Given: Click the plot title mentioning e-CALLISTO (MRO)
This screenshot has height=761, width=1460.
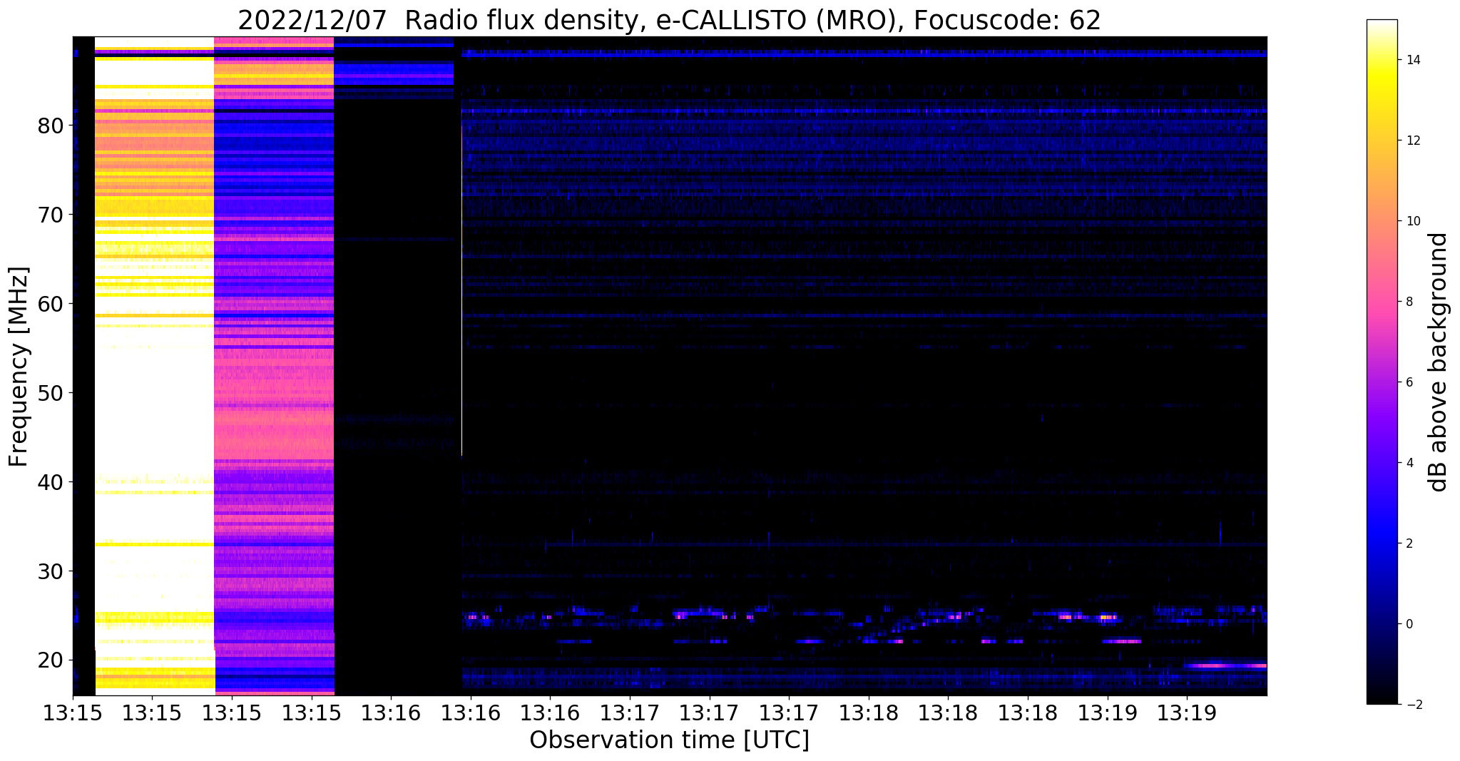Looking at the screenshot, I should [669, 21].
